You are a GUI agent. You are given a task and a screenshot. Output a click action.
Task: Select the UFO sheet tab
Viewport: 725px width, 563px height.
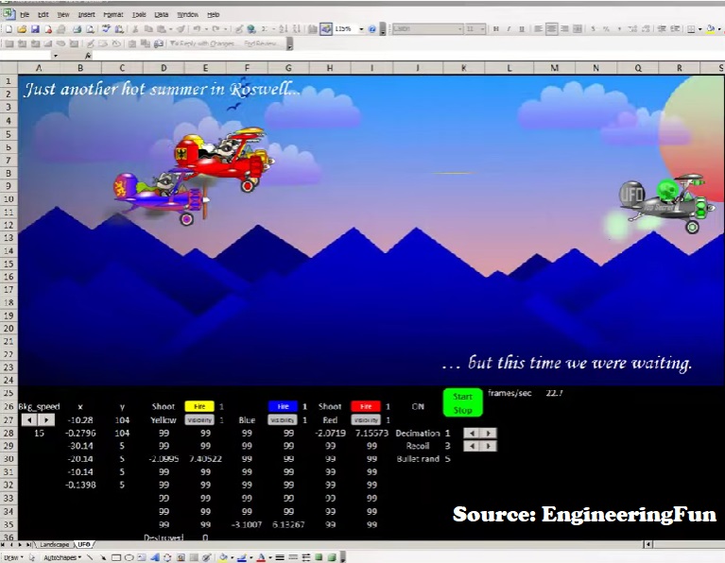click(84, 544)
